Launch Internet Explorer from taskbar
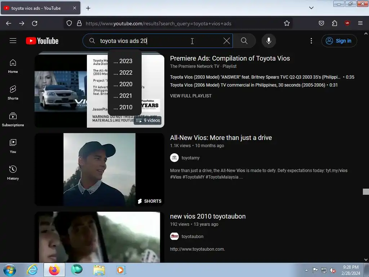This screenshot has width=369, height=277. coord(32,270)
